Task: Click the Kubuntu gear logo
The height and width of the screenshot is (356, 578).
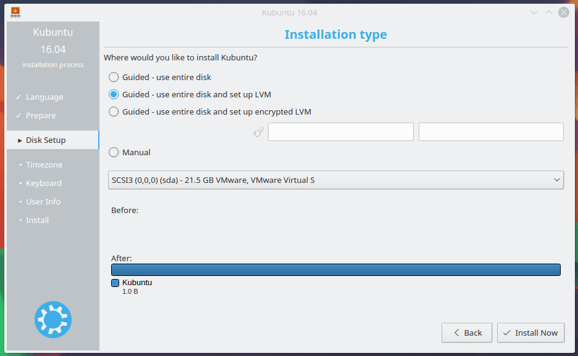Action: point(53,320)
